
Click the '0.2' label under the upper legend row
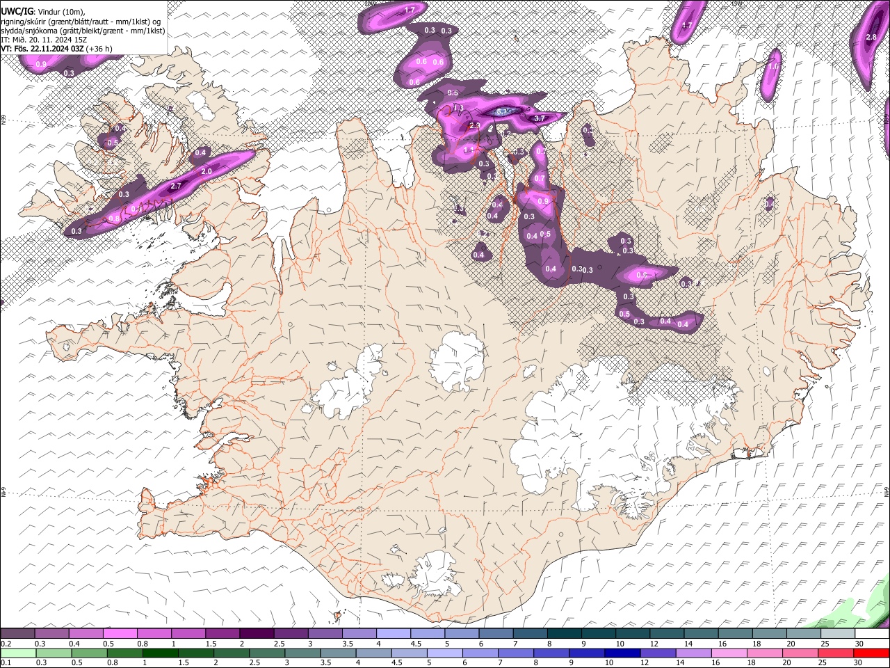point(6,644)
